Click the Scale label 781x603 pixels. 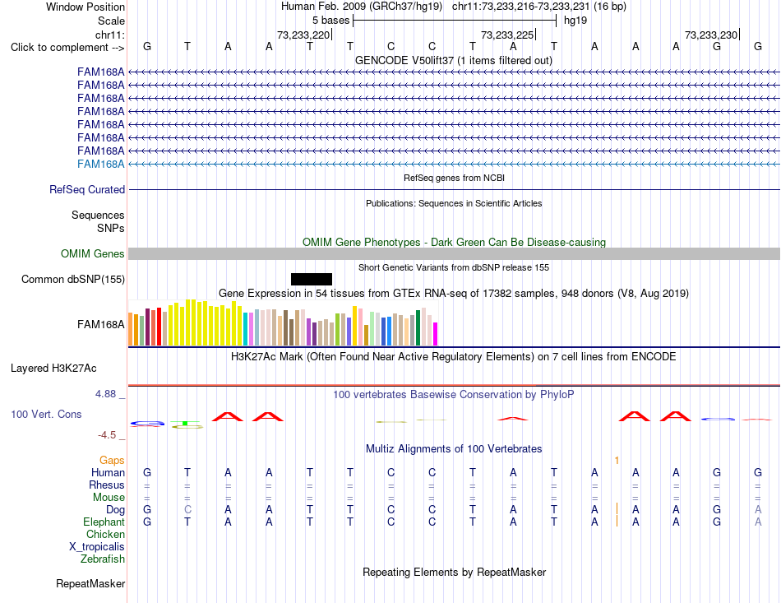point(111,21)
